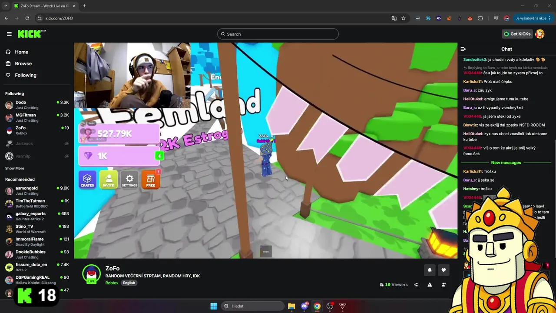The image size is (556, 313).
Task: Open game Settings gear in the stream
Action: (x=129, y=180)
